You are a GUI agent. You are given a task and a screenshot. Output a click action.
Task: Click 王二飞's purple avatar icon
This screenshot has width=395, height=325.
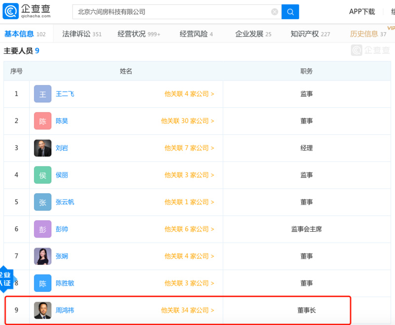point(42,94)
